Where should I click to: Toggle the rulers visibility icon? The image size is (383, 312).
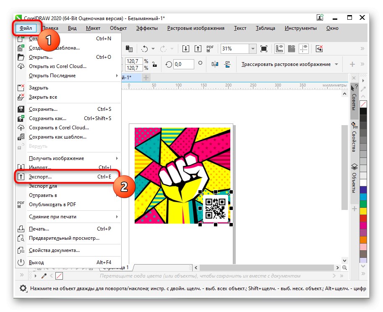279,48
